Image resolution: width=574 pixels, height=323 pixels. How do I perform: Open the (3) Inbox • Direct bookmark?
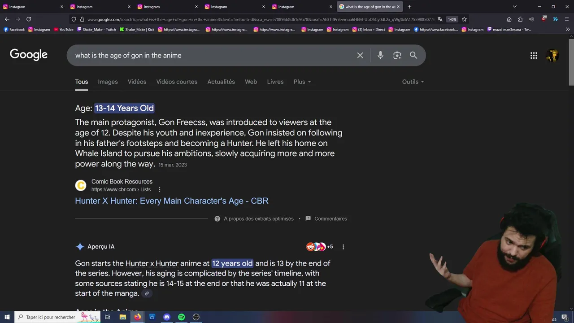click(x=369, y=30)
